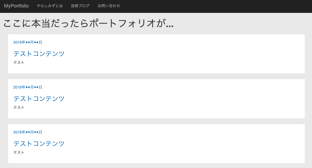
Task: Click gray gap between second and third cards
Action: [156, 121]
